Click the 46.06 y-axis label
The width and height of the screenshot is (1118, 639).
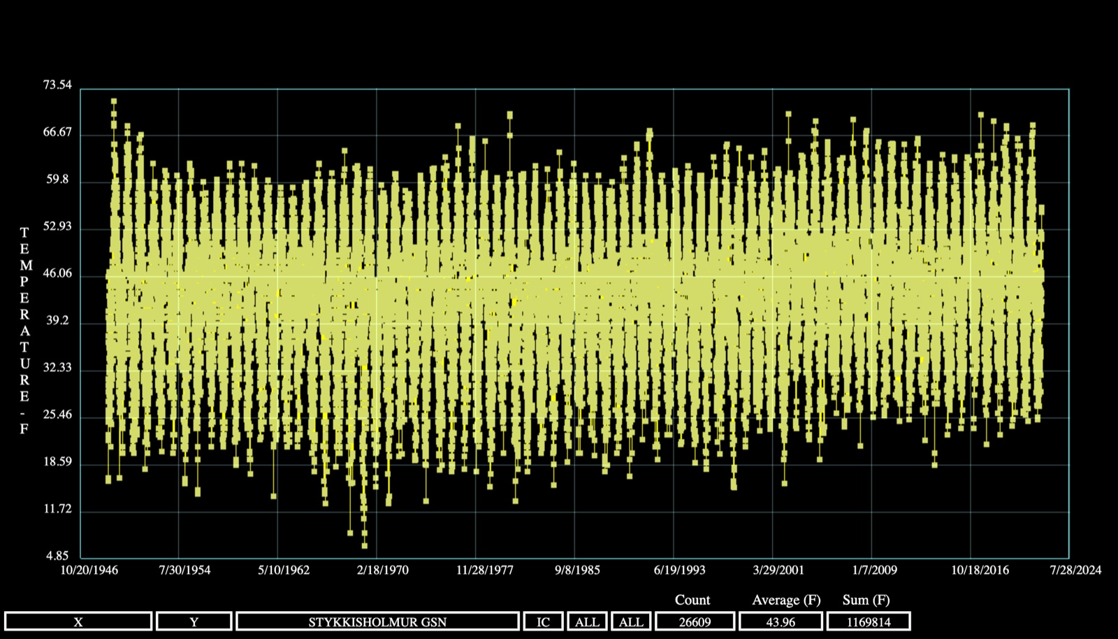57,273
